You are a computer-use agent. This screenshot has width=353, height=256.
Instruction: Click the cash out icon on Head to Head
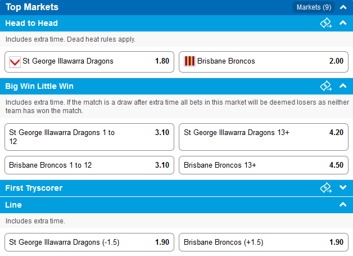[326, 23]
